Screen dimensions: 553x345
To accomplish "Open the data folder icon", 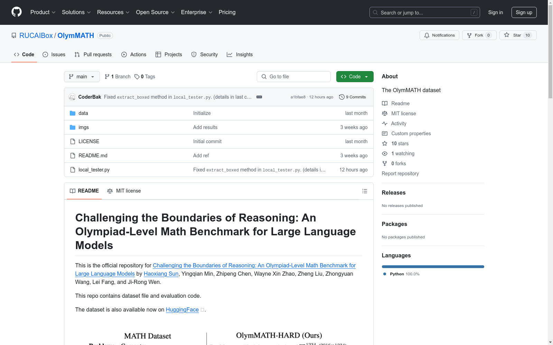I will 73,113.
